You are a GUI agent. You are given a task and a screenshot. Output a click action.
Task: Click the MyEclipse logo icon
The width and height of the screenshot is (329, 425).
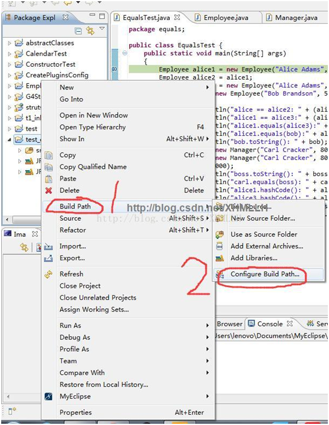pyautogui.click(x=48, y=397)
